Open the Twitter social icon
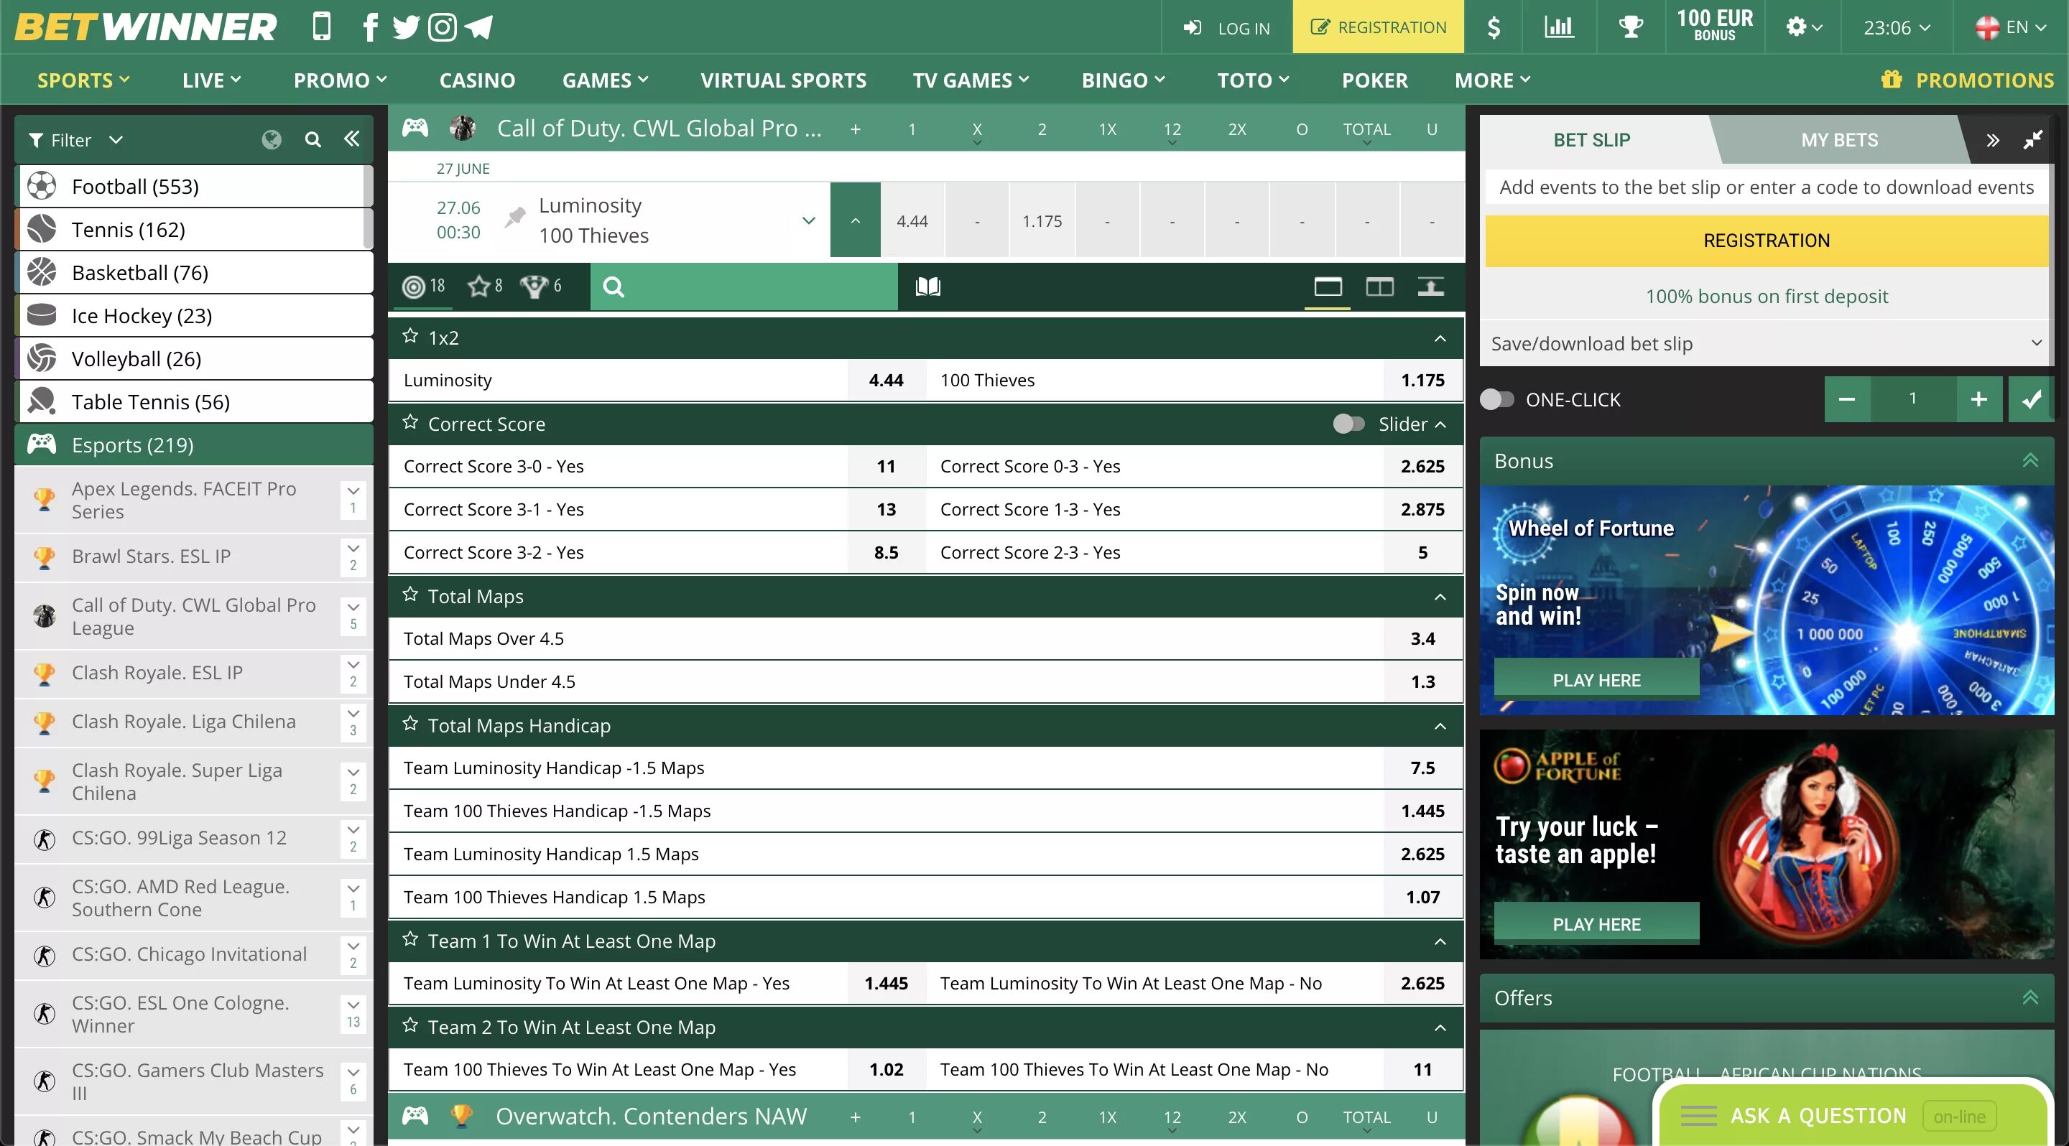The width and height of the screenshot is (2069, 1146). pyautogui.click(x=407, y=27)
